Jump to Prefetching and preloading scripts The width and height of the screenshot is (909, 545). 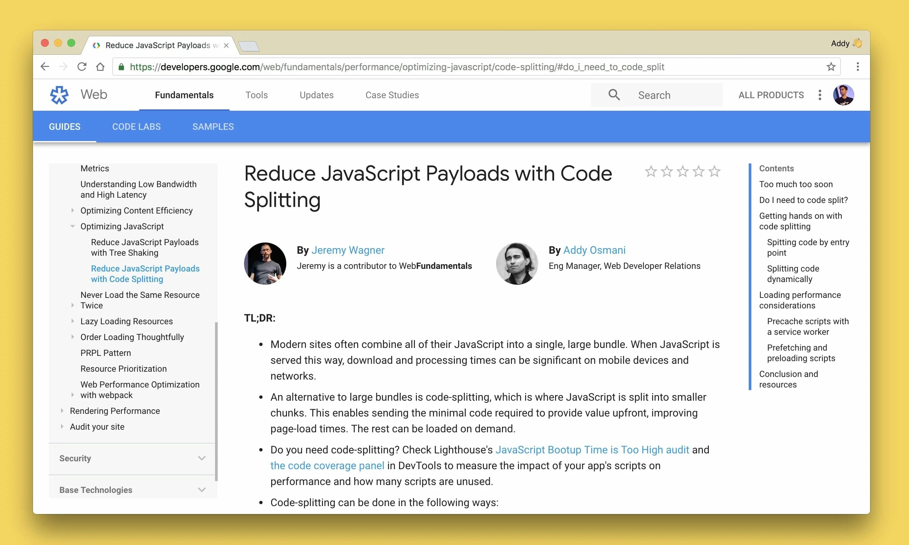801,353
